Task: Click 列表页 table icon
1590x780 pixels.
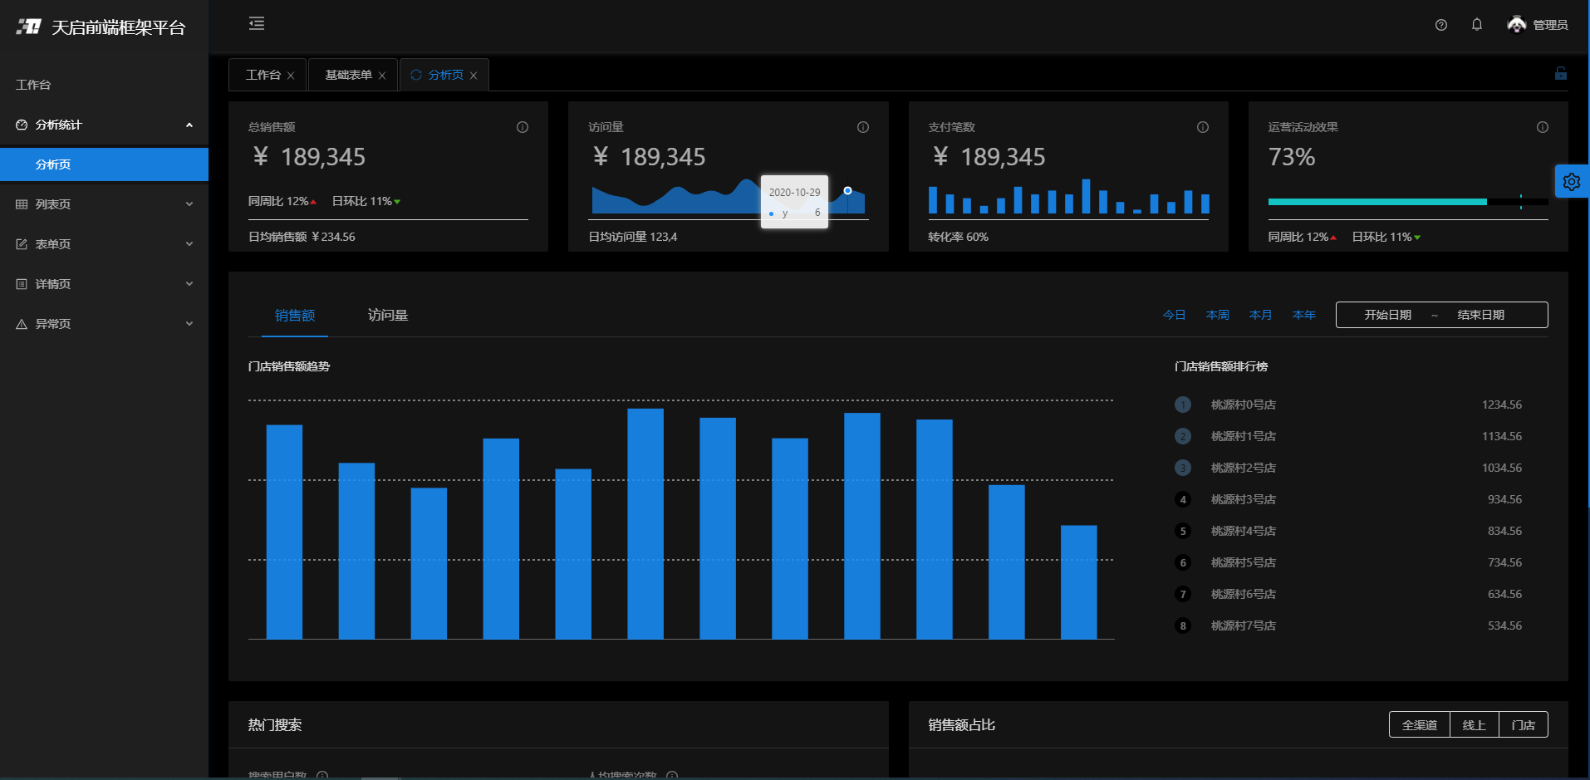Action: point(22,204)
